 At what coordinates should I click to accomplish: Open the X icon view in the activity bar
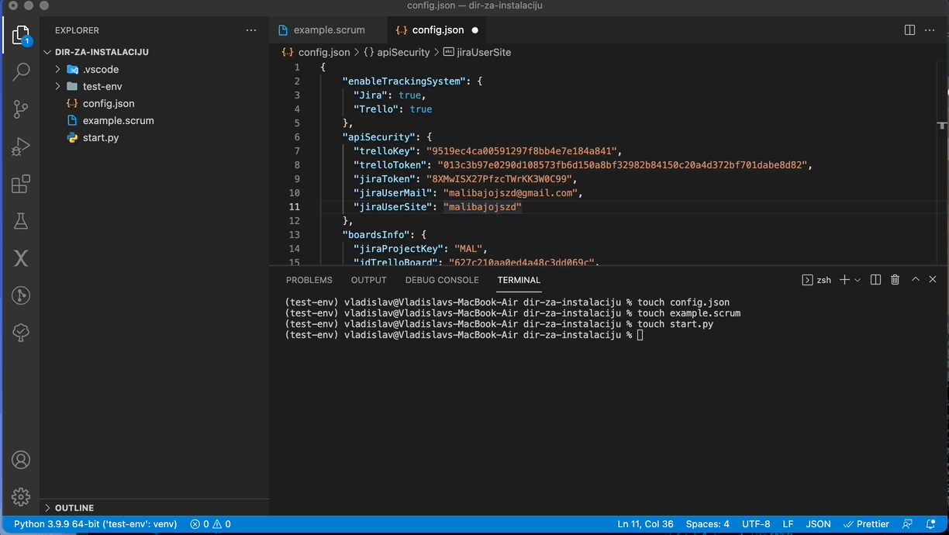click(21, 258)
